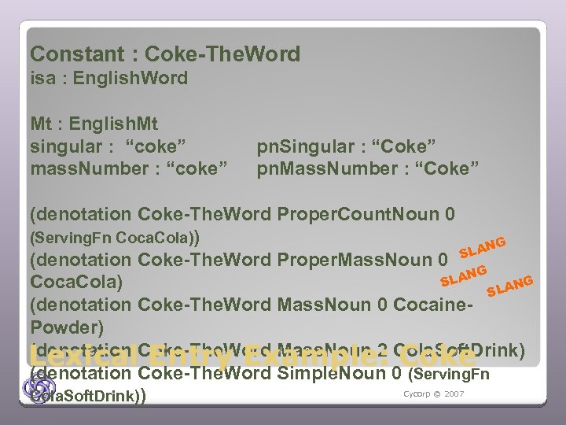Screen dimensions: 566x425
Task: Click the SimpleNoun denotation line
Action: 260,373
